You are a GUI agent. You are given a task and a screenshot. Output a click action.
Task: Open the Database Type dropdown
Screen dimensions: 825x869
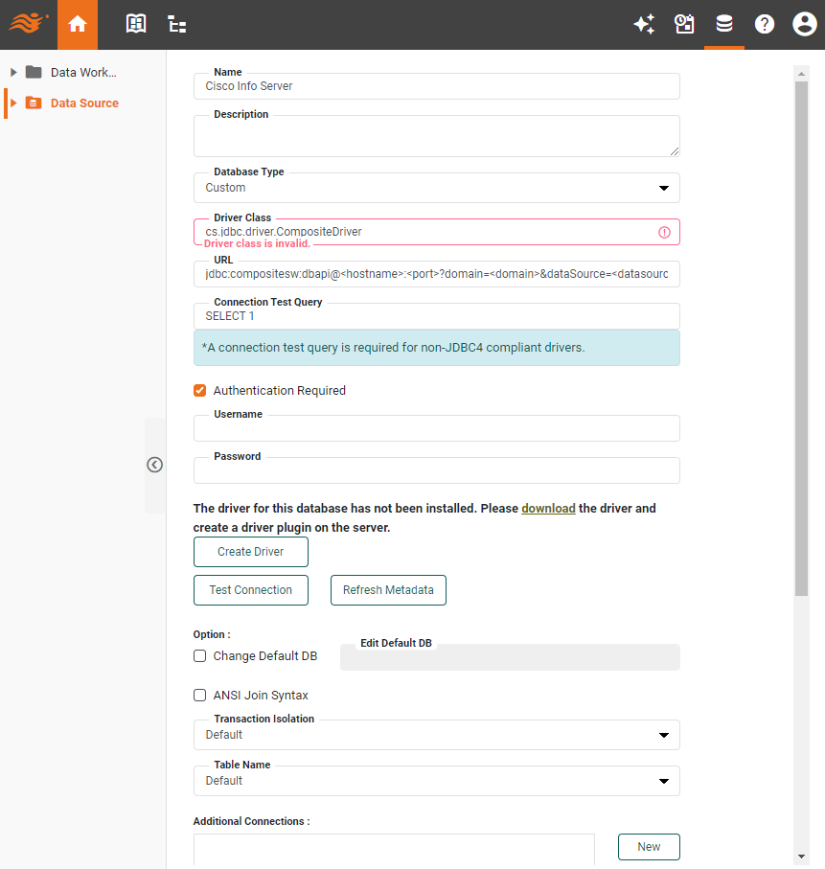663,188
